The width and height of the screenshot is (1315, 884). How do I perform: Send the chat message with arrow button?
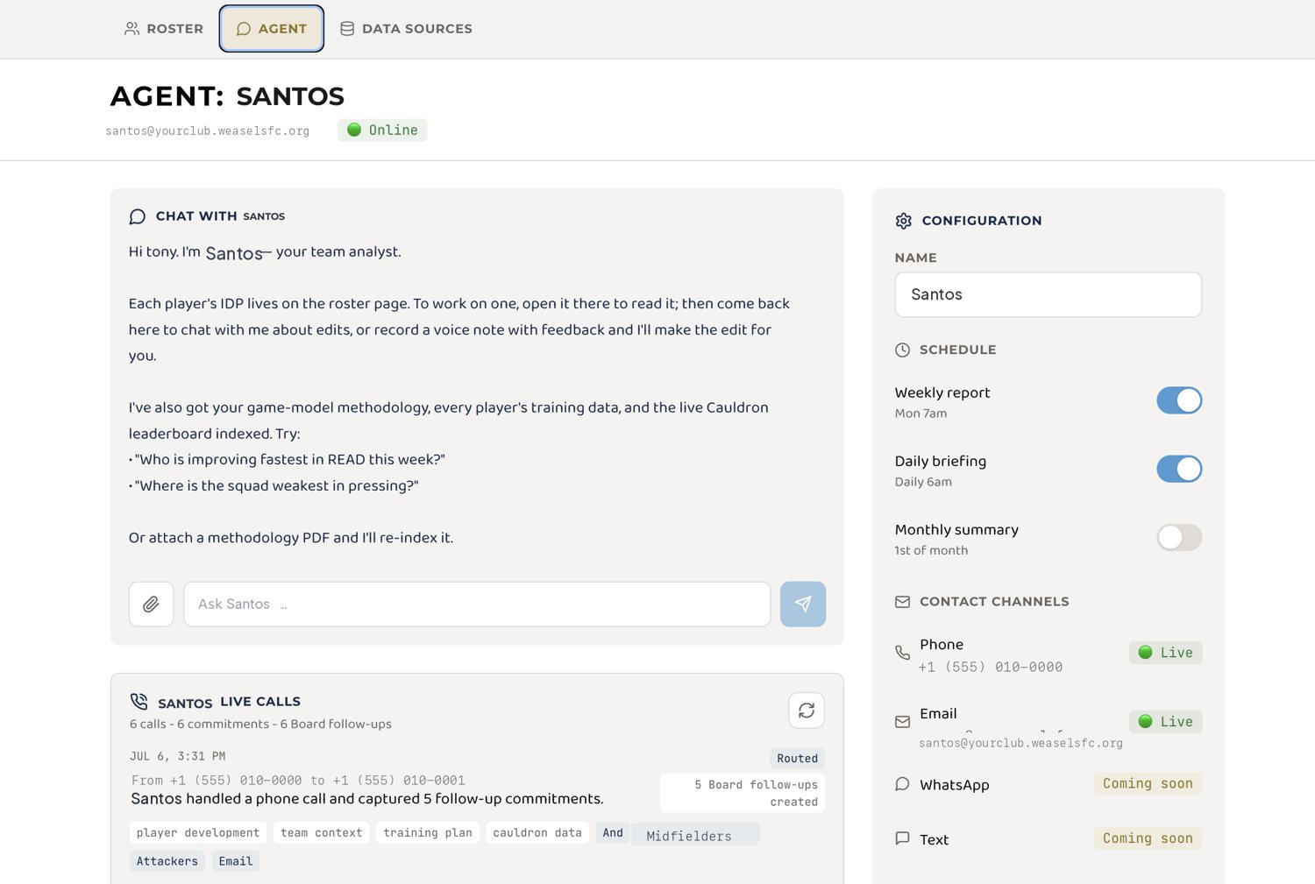pos(803,605)
